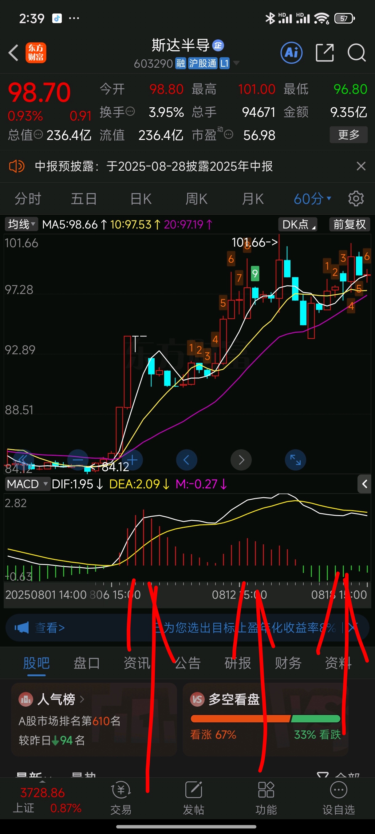Screen dimensions: 375x834
Task: Tap the green 9 signal marker
Action: click(255, 274)
